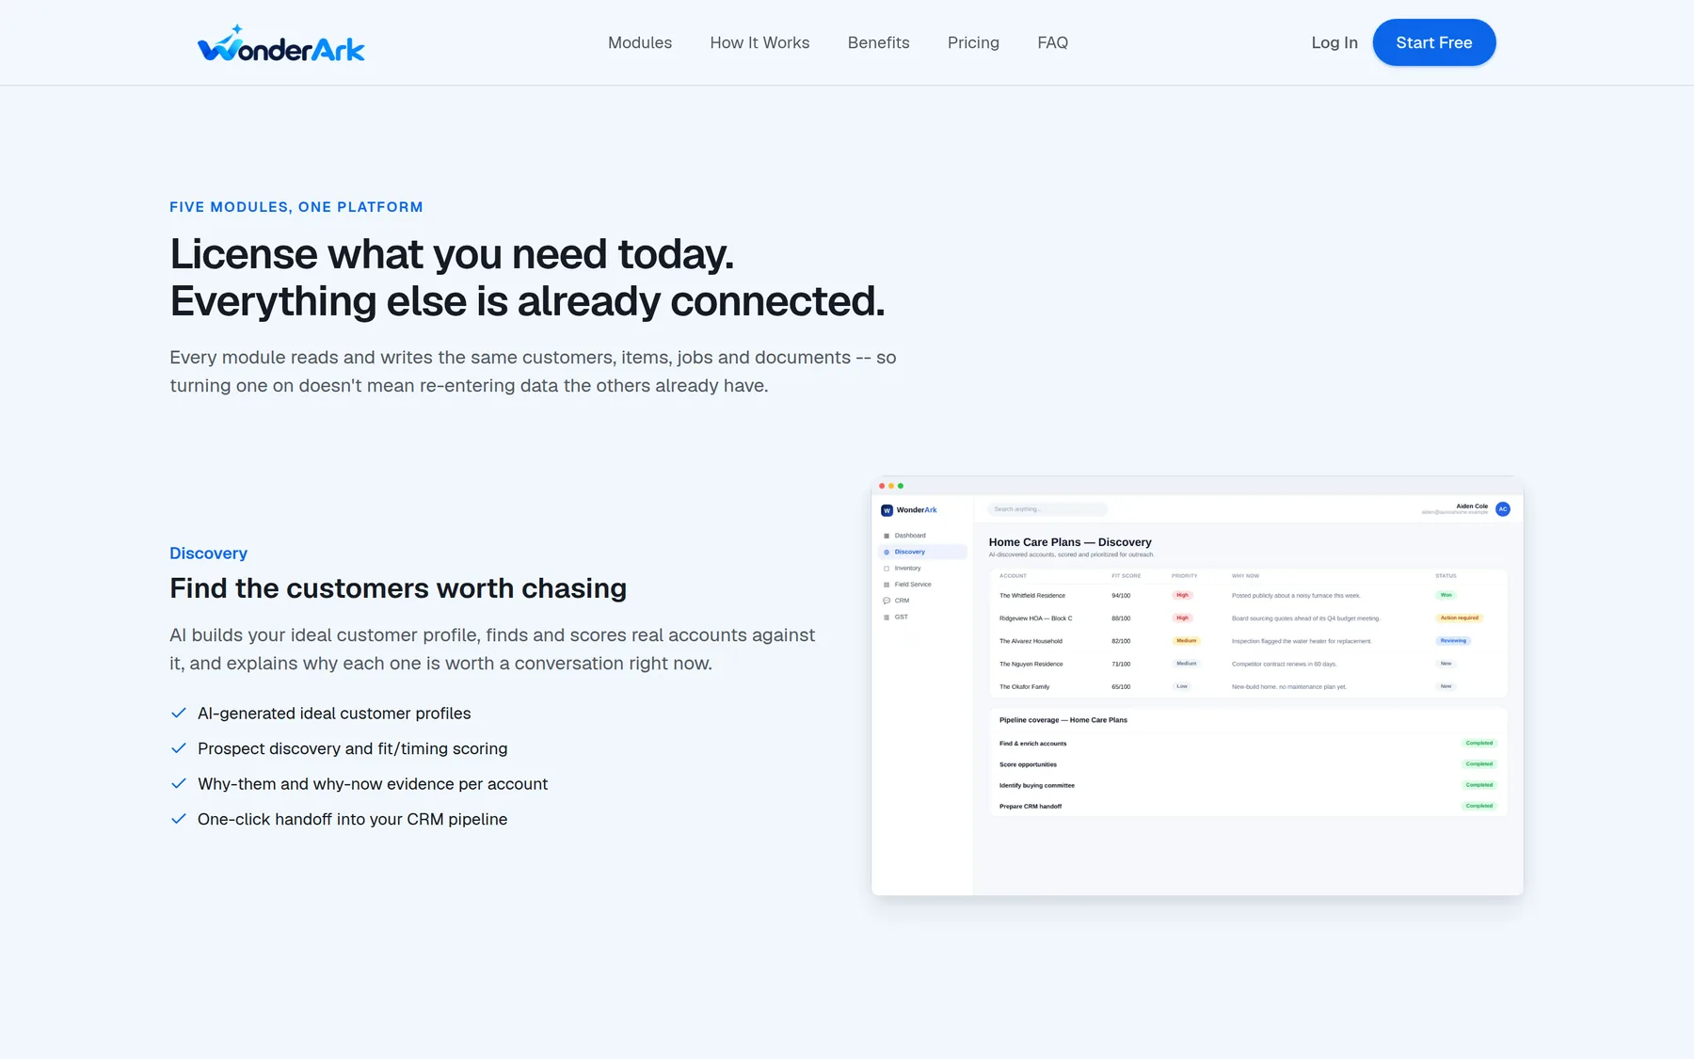Select The Nguyen Residence account

click(1031, 664)
